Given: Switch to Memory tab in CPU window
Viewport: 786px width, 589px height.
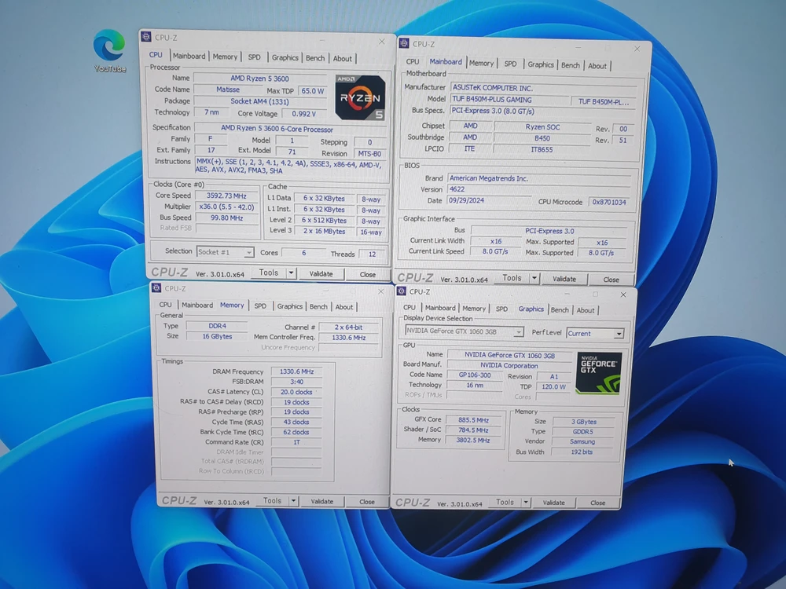Looking at the screenshot, I should tap(225, 57).
